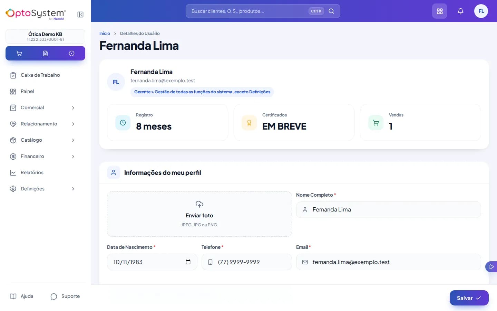Open the notifications bell
The height and width of the screenshot is (311, 497).
coord(460,11)
